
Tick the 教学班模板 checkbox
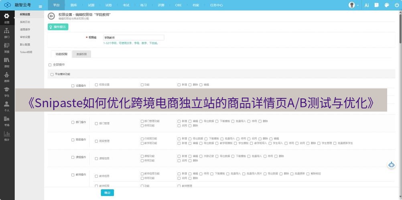217,143
